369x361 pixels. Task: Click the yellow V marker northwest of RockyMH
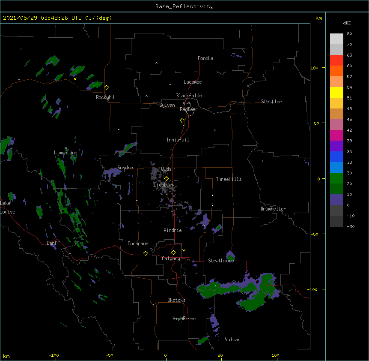[75, 79]
